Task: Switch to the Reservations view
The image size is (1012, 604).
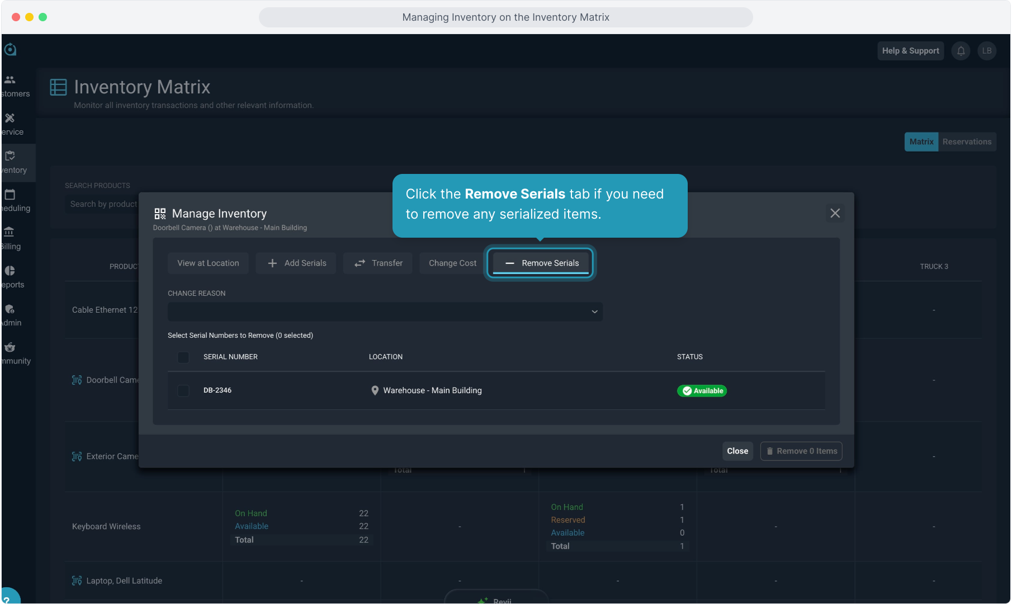Action: pos(967,142)
